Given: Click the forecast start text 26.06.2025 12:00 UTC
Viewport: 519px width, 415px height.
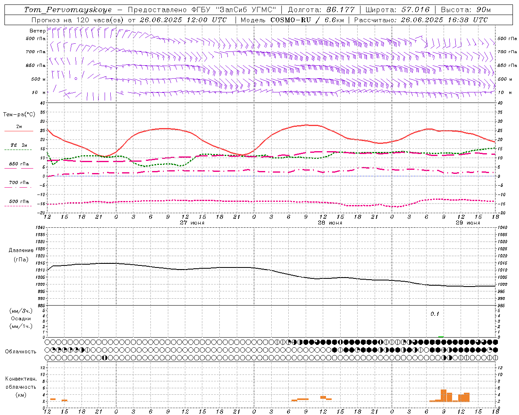Looking at the screenshot, I should click(183, 20).
